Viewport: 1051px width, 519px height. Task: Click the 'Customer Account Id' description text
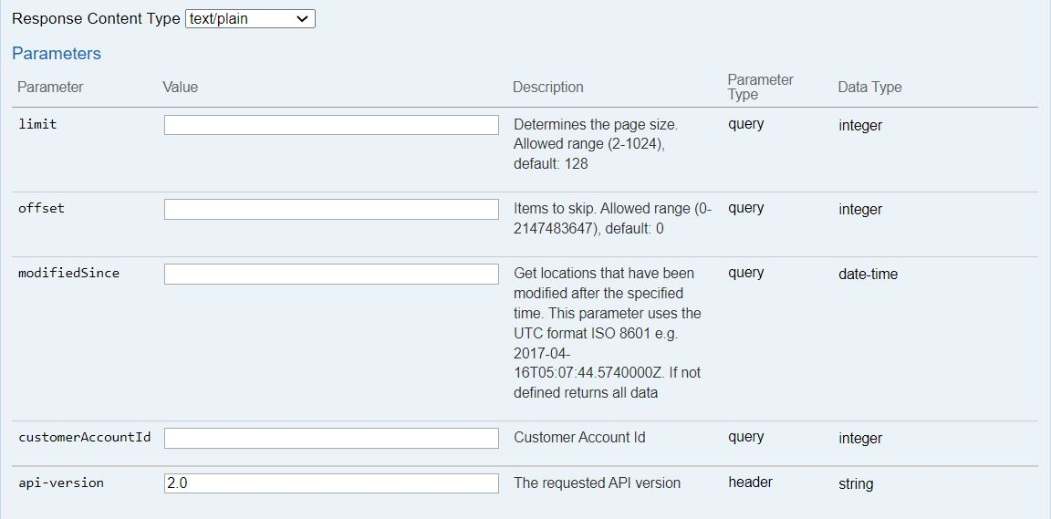pyautogui.click(x=579, y=437)
